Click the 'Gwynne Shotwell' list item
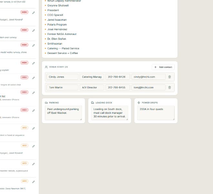This screenshot has height=194, width=213. [58, 5]
